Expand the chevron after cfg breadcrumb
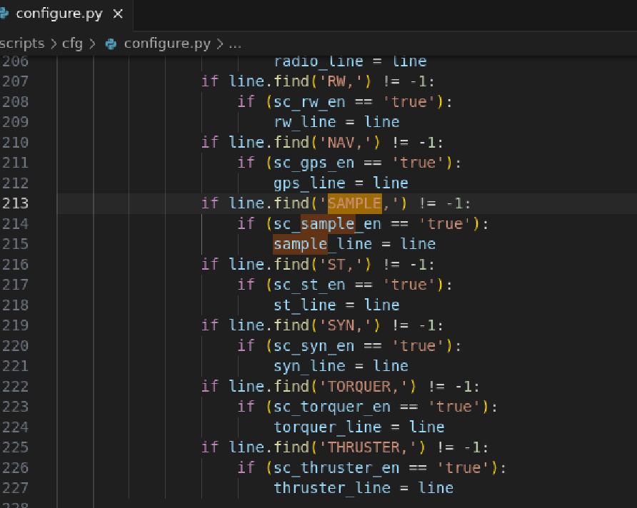 (x=92, y=44)
